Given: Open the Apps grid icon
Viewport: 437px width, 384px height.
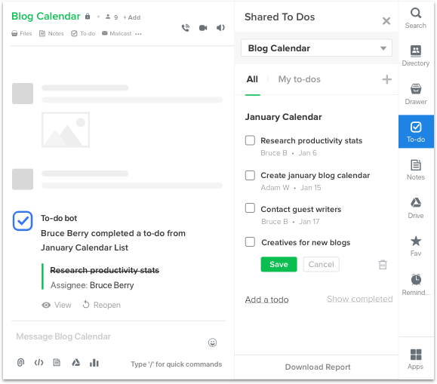Looking at the screenshot, I should pyautogui.click(x=416, y=359).
